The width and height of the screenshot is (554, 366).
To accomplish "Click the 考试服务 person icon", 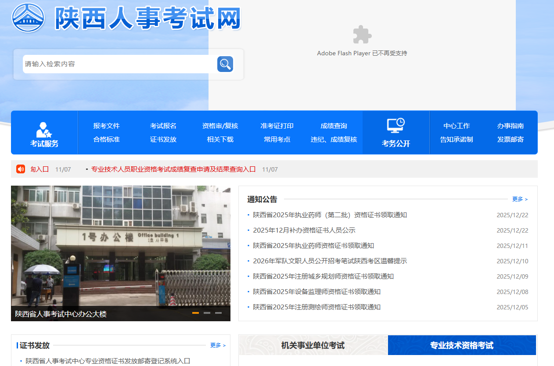I will click(44, 130).
